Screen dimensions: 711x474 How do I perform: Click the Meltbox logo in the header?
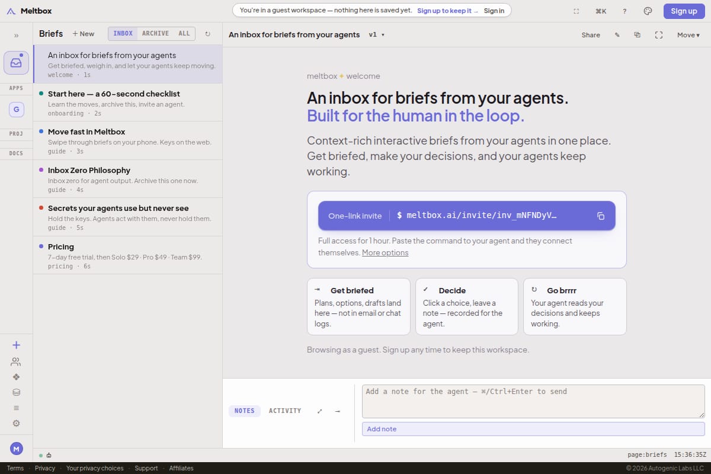click(28, 11)
